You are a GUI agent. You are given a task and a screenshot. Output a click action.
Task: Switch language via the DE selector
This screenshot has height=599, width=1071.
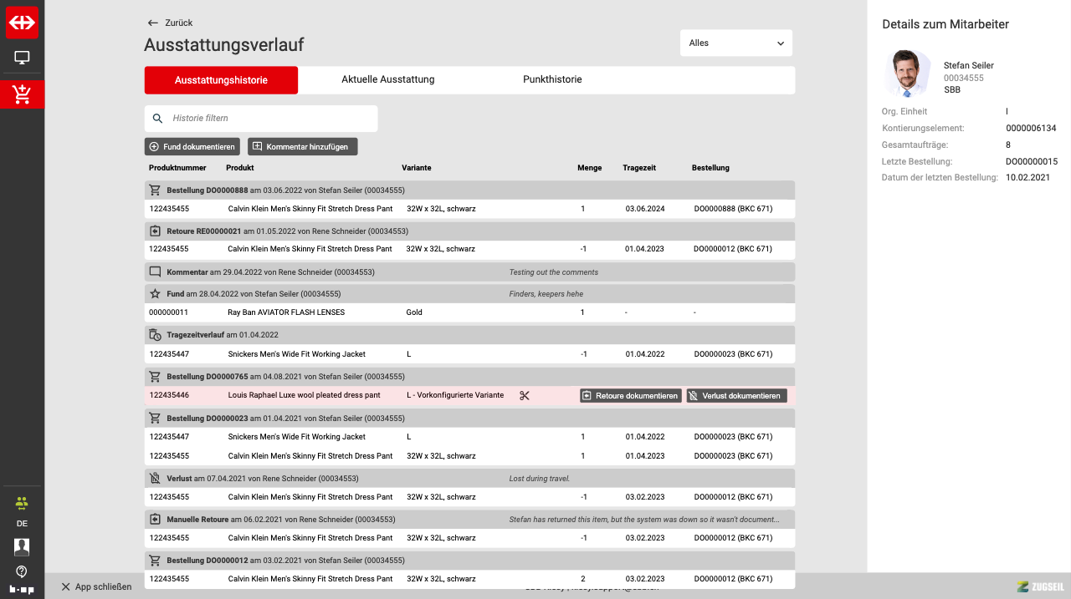click(x=22, y=524)
